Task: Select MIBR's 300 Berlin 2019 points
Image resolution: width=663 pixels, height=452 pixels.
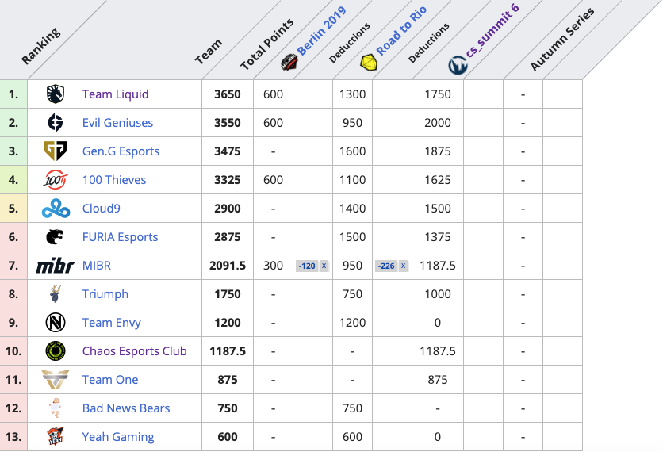Action: point(273,266)
